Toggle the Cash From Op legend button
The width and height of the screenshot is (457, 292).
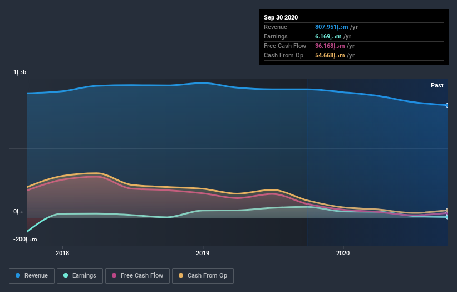coord(203,276)
